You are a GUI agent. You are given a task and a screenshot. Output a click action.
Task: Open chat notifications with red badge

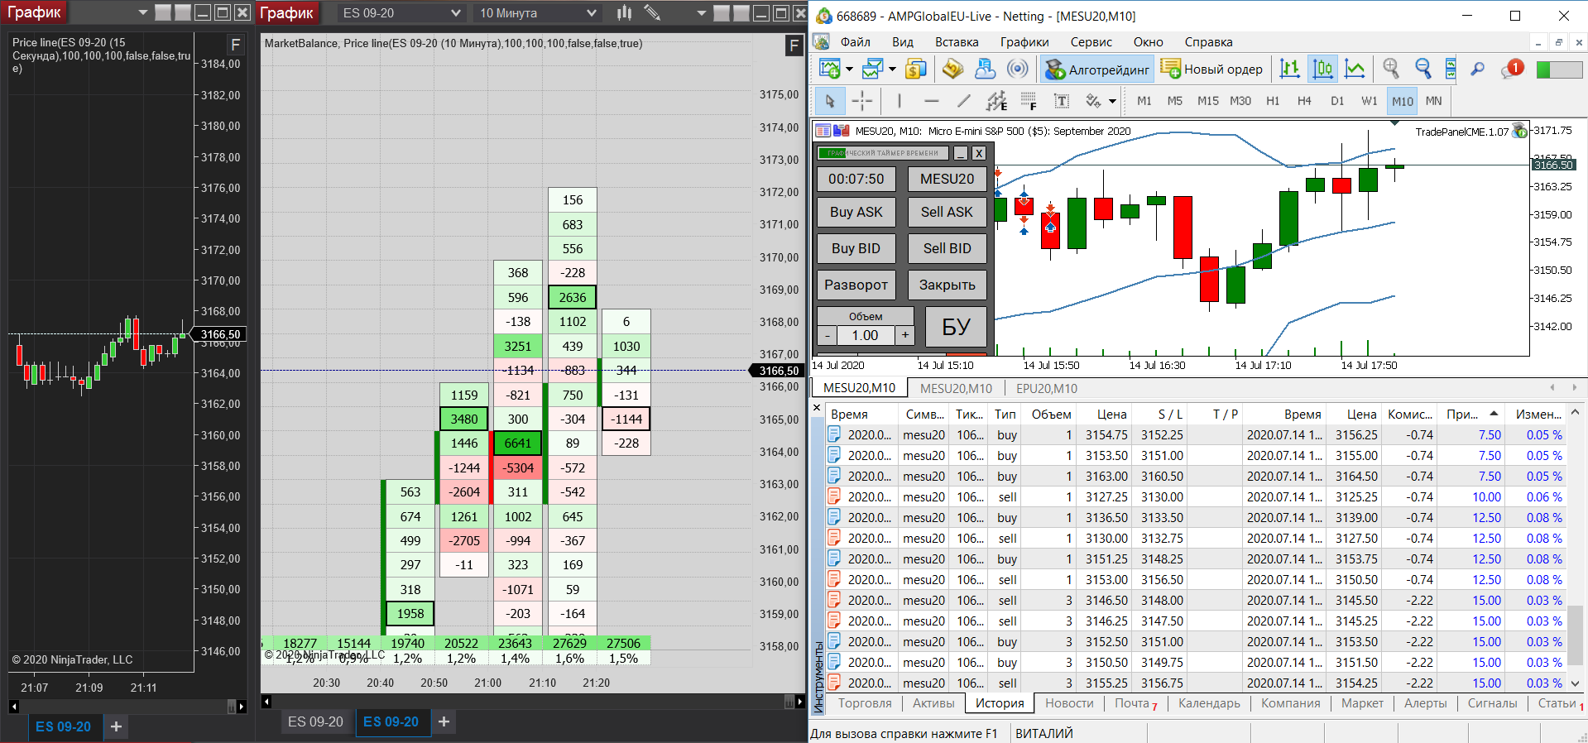pos(1512,70)
